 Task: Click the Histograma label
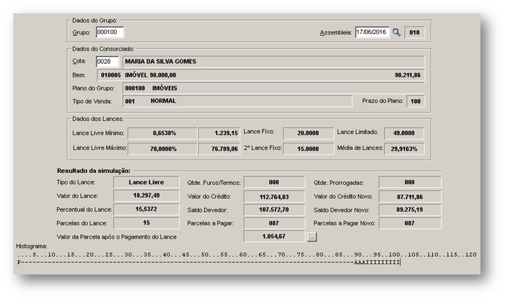click(x=32, y=246)
